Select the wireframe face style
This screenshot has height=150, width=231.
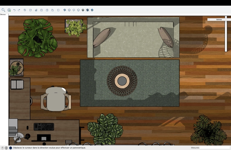pyautogui.click(x=74, y=10)
